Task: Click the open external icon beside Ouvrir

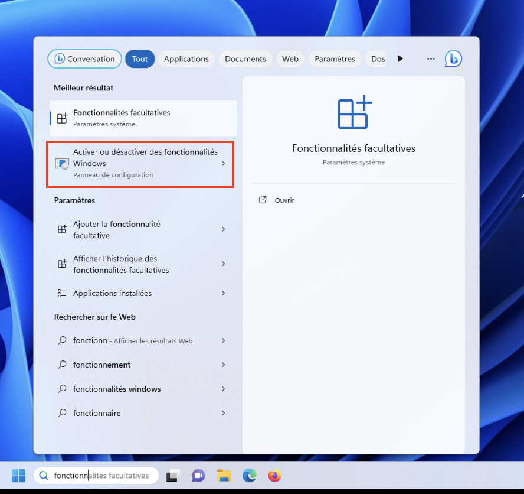Action: point(263,200)
